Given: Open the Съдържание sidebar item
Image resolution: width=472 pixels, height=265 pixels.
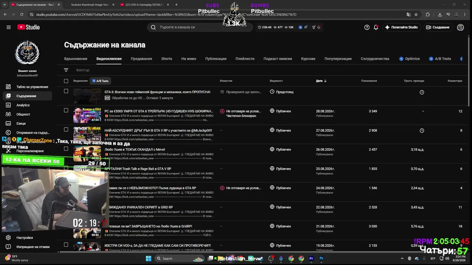Looking at the screenshot, I should coord(27,96).
